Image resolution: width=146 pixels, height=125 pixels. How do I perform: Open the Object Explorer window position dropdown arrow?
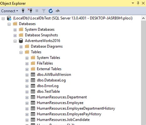[x=133, y=3]
